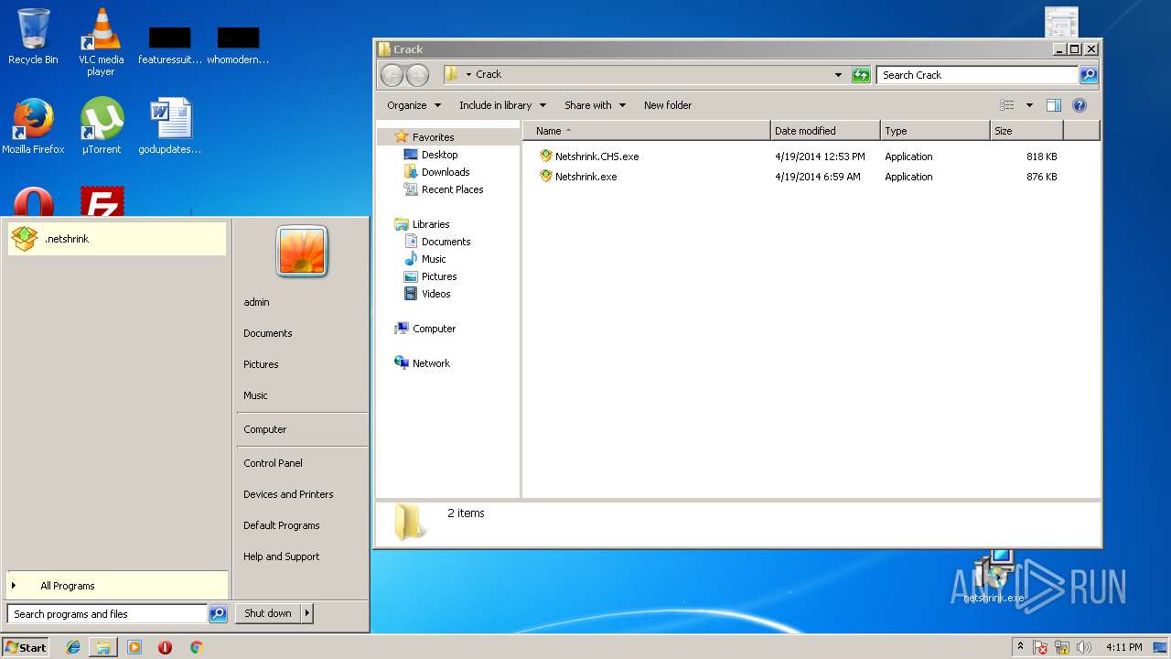Sort by Name column header

coord(647,131)
